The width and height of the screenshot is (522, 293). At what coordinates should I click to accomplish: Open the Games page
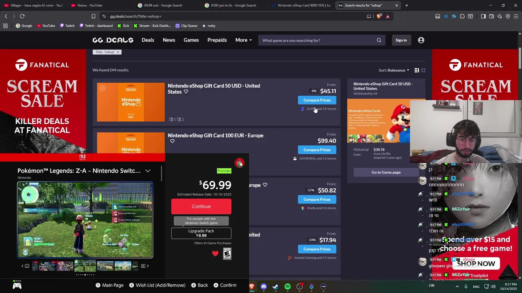tap(191, 40)
